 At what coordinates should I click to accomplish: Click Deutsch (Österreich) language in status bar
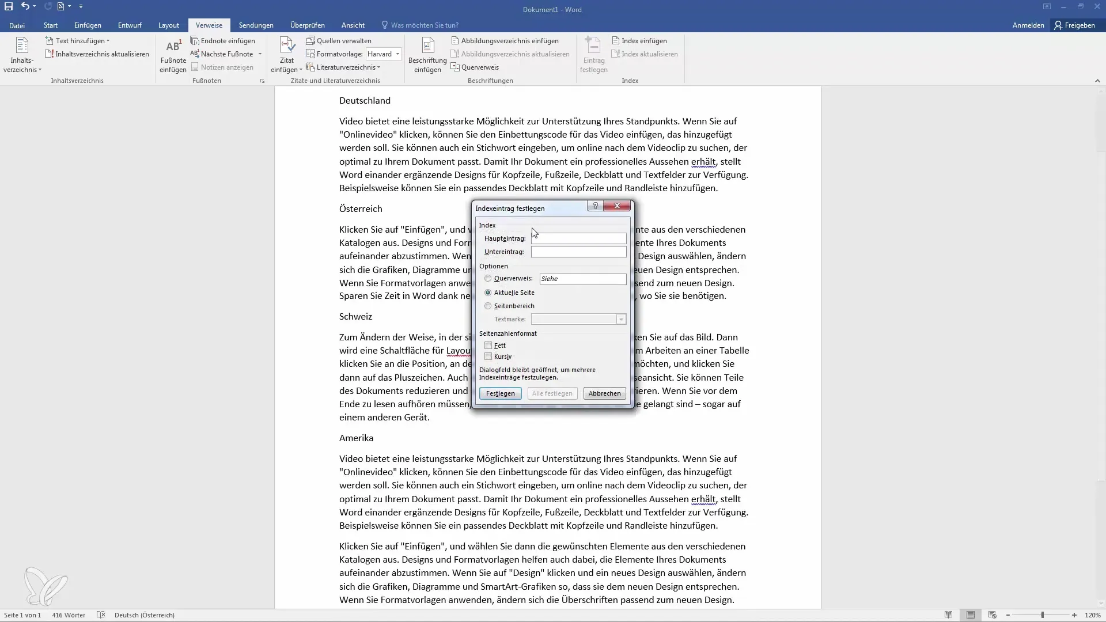click(145, 615)
